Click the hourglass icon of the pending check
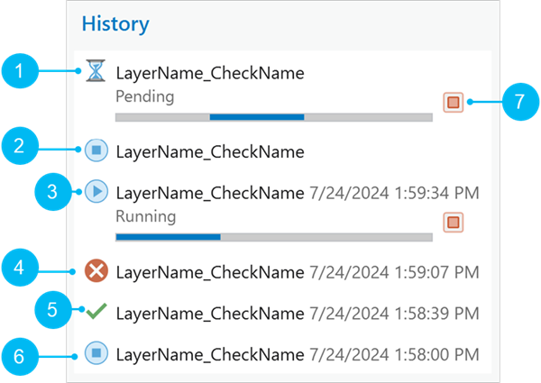541x383 pixels. pos(96,73)
